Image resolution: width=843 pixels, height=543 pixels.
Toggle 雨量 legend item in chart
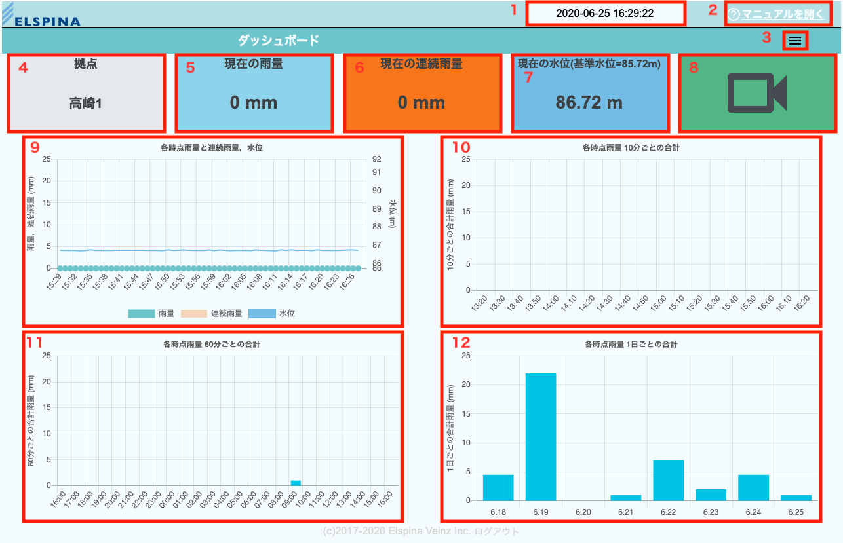tap(151, 314)
